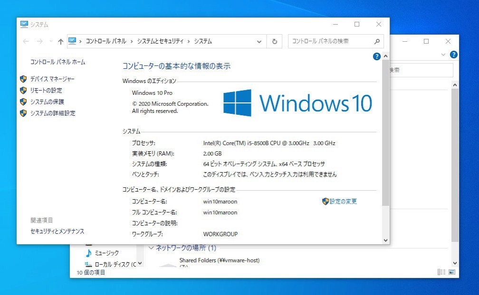Image resolution: width=479 pixels, height=295 pixels.
Task: Open the address bar history dropdown
Action: [259, 41]
